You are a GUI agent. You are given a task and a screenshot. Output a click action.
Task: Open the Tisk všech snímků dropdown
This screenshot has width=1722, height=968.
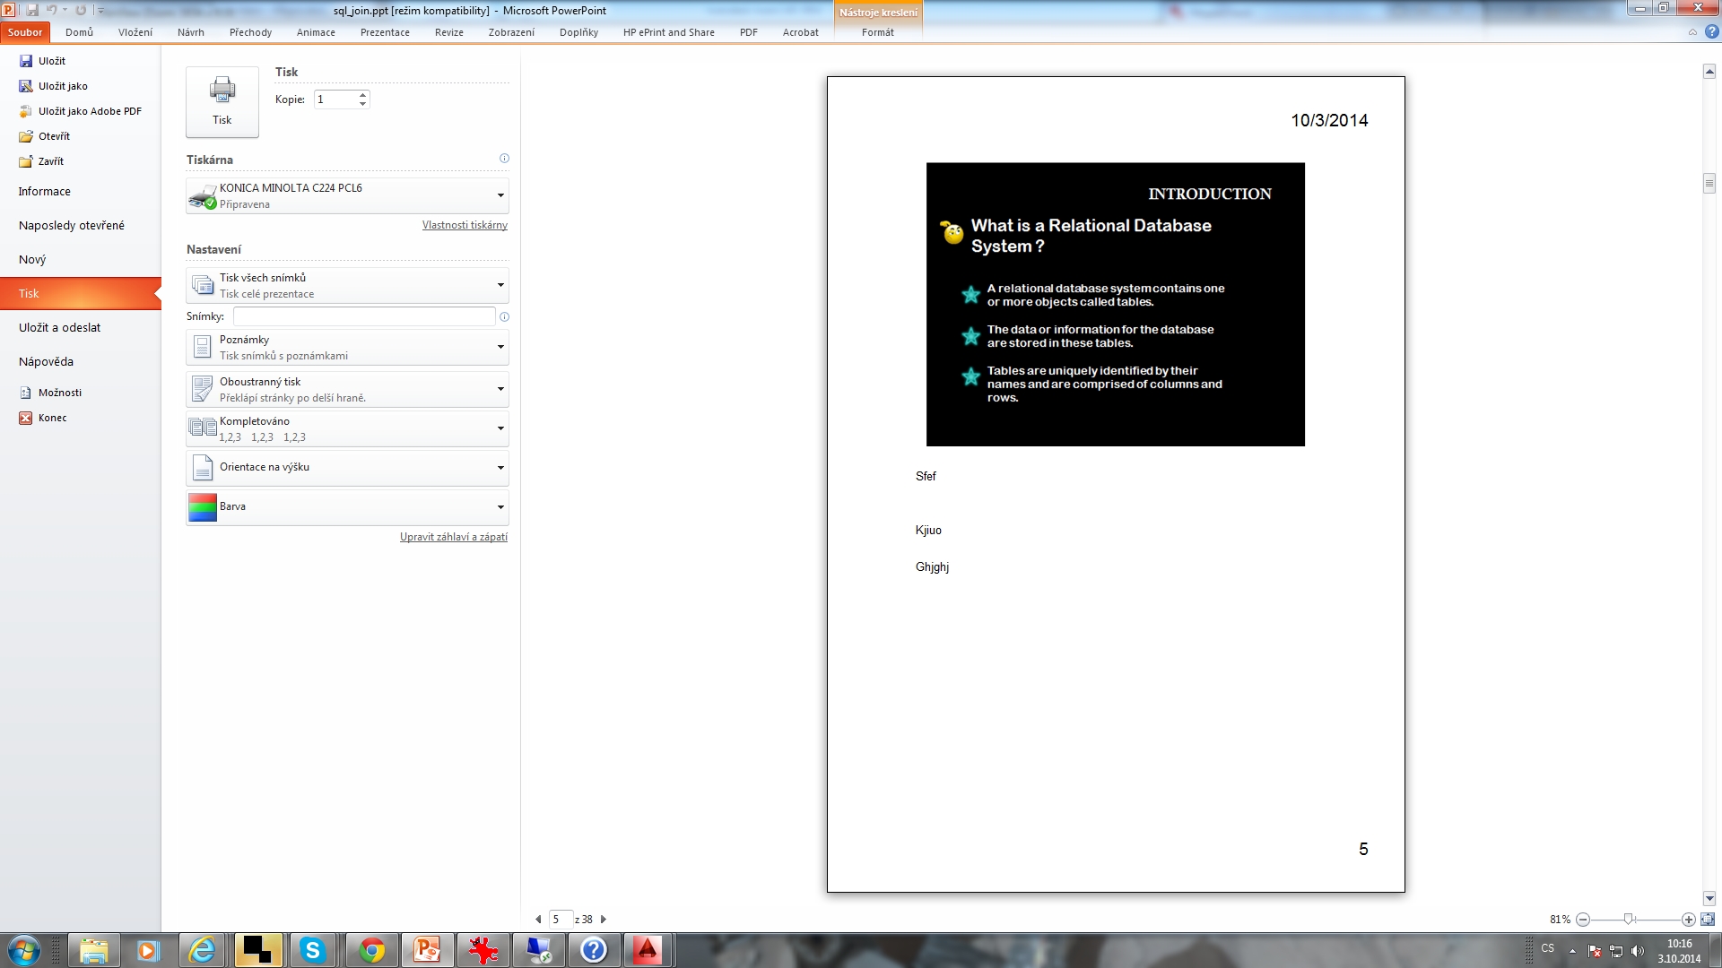tap(347, 285)
